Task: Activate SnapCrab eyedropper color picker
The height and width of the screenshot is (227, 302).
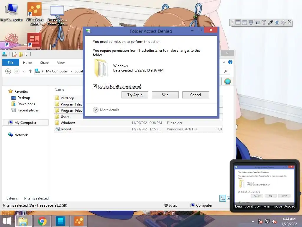Action: pos(270,22)
